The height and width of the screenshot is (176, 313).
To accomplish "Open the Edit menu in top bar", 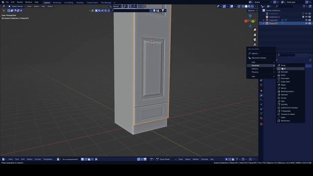I will point(13,2).
